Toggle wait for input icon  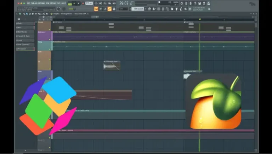click(x=101, y=3)
